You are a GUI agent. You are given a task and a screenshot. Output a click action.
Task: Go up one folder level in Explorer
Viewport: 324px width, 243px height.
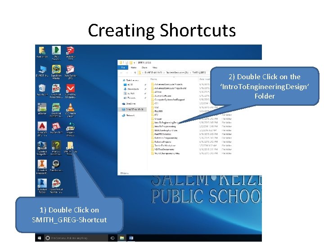tap(135, 73)
